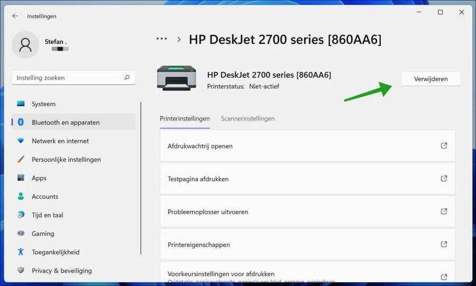Focus the Instelling zoeken search field

coord(74,78)
